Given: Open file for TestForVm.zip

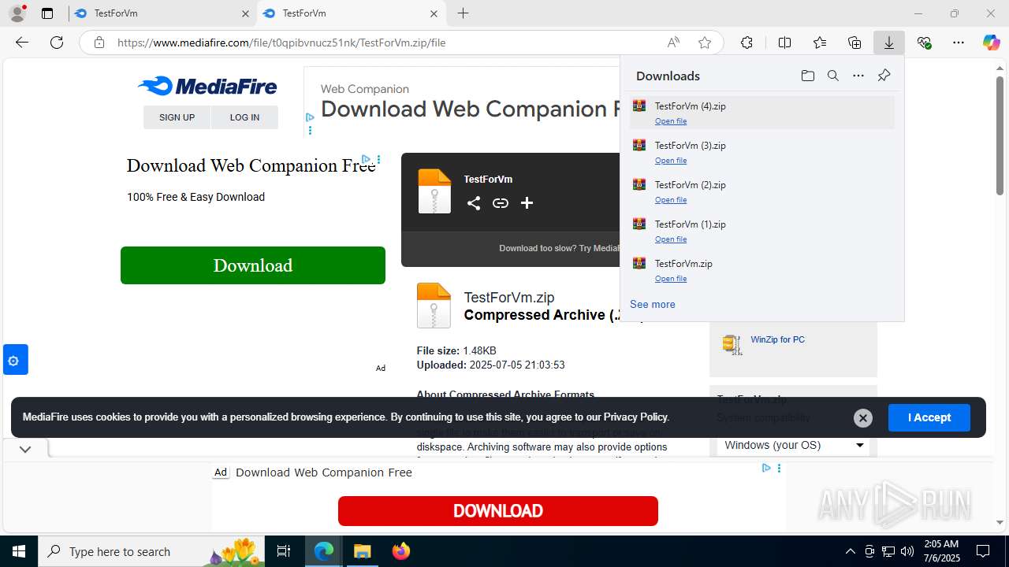Looking at the screenshot, I should tap(671, 279).
